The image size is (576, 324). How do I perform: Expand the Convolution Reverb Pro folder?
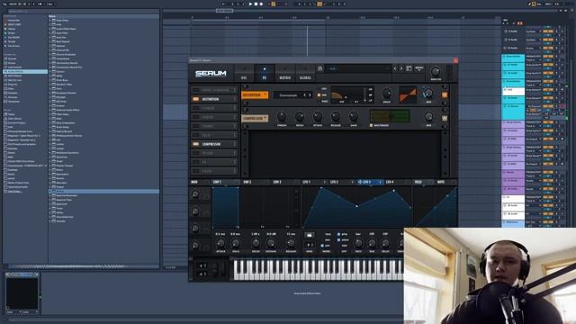tap(50, 67)
